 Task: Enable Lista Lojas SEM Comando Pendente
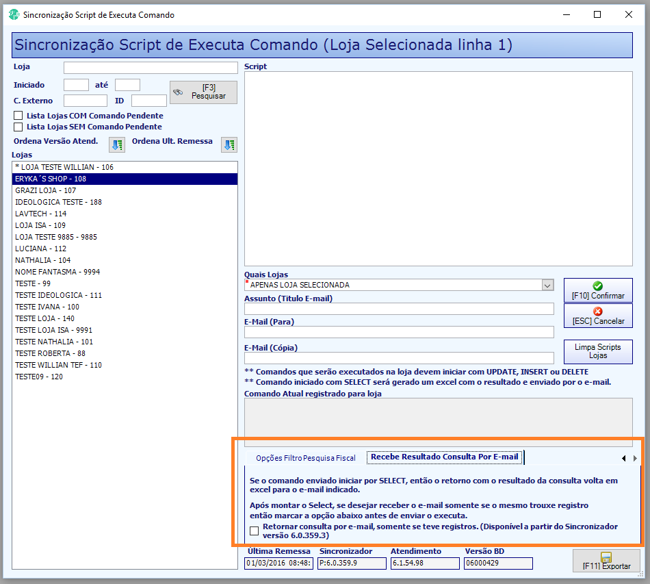(x=18, y=127)
